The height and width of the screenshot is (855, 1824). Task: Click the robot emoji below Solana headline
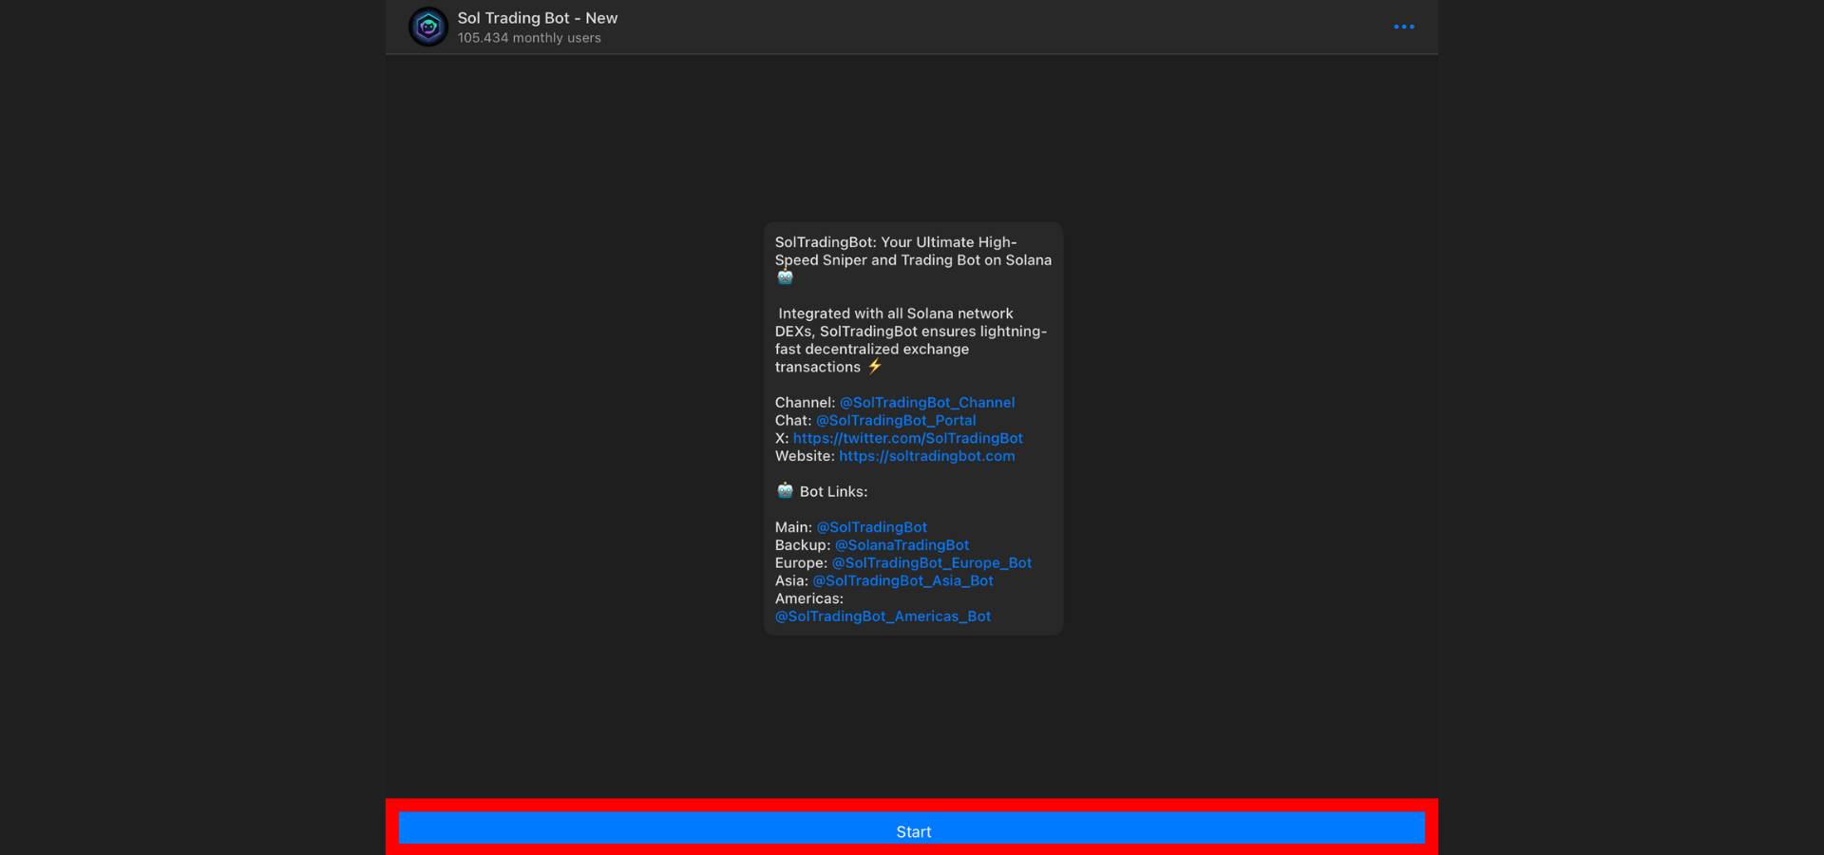tap(785, 277)
